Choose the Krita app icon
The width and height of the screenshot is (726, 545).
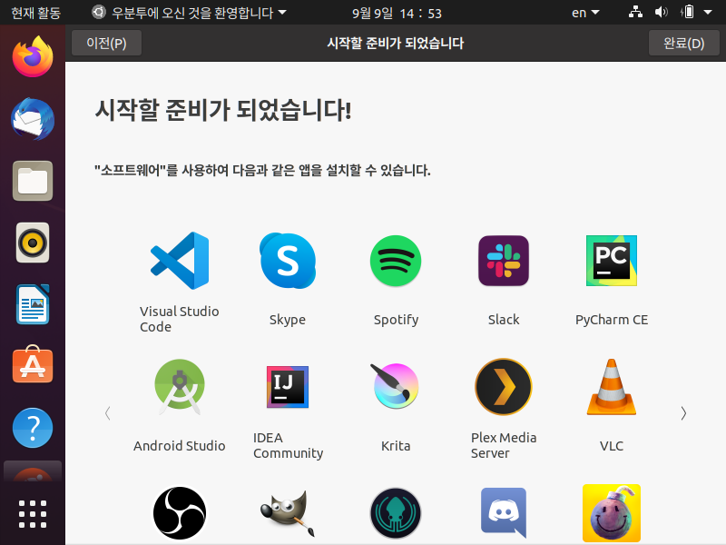(x=395, y=386)
